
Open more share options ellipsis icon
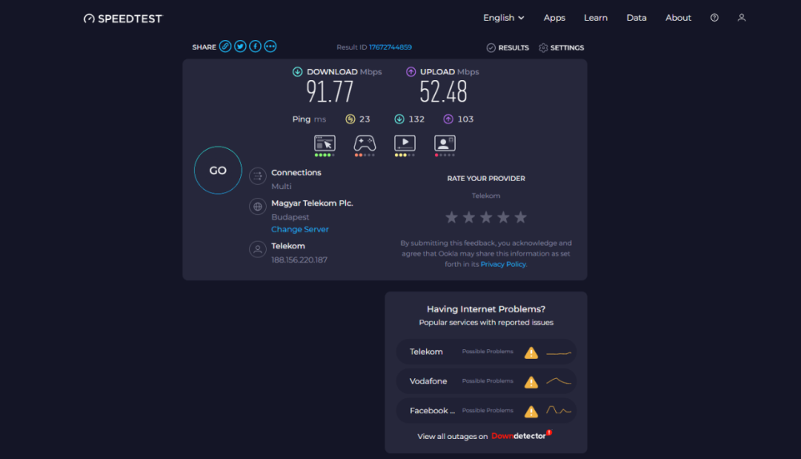pos(271,47)
